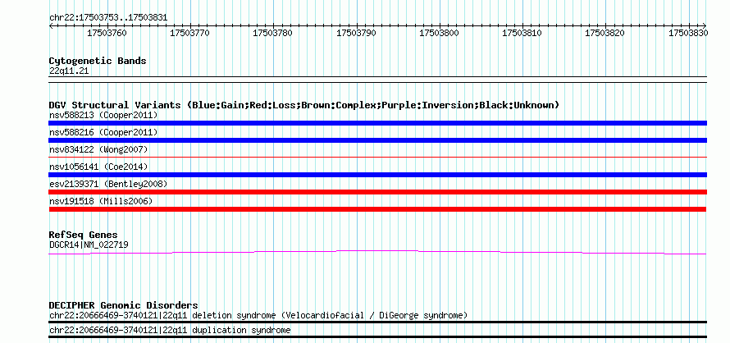Click the blue bar under nsv588216
Screen dimensions: 730x343
coord(377,140)
